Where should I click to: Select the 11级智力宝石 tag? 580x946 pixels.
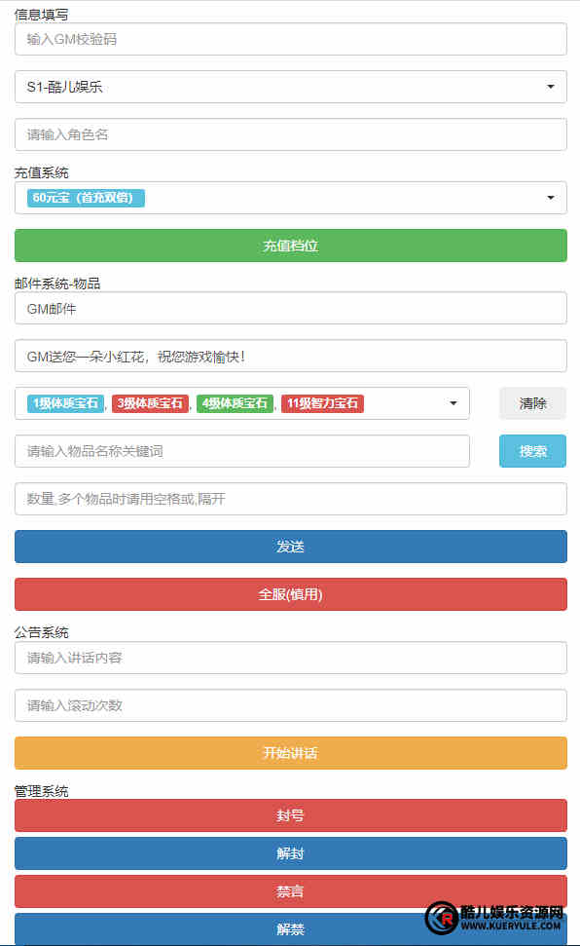pyautogui.click(x=322, y=403)
